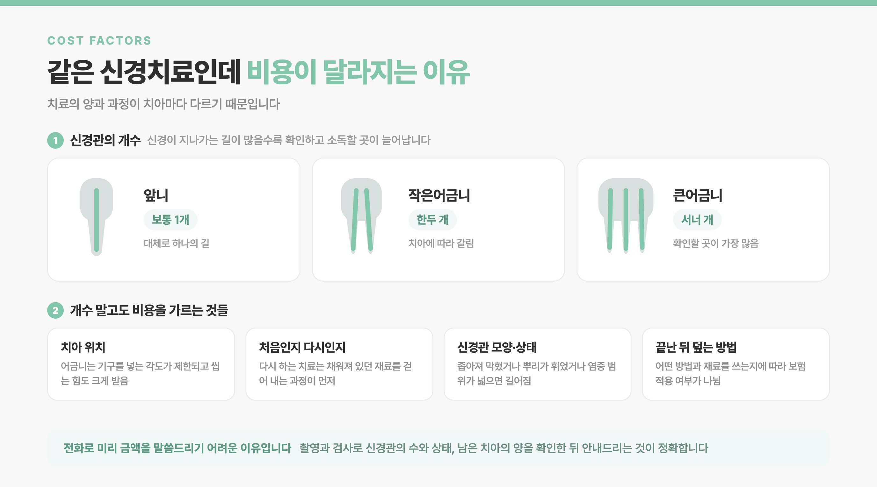The width and height of the screenshot is (877, 487).
Task: Click the '어금니는 기구를 넣는 각도가' description
Action: (140, 373)
